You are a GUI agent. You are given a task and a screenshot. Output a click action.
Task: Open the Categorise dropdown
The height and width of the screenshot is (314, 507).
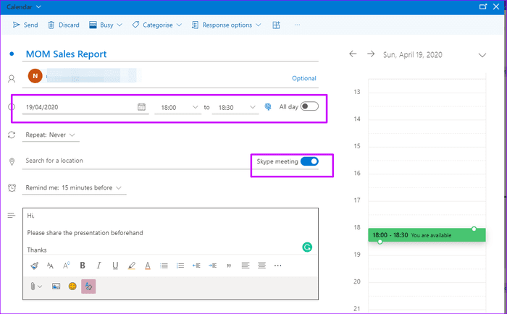[x=157, y=25]
